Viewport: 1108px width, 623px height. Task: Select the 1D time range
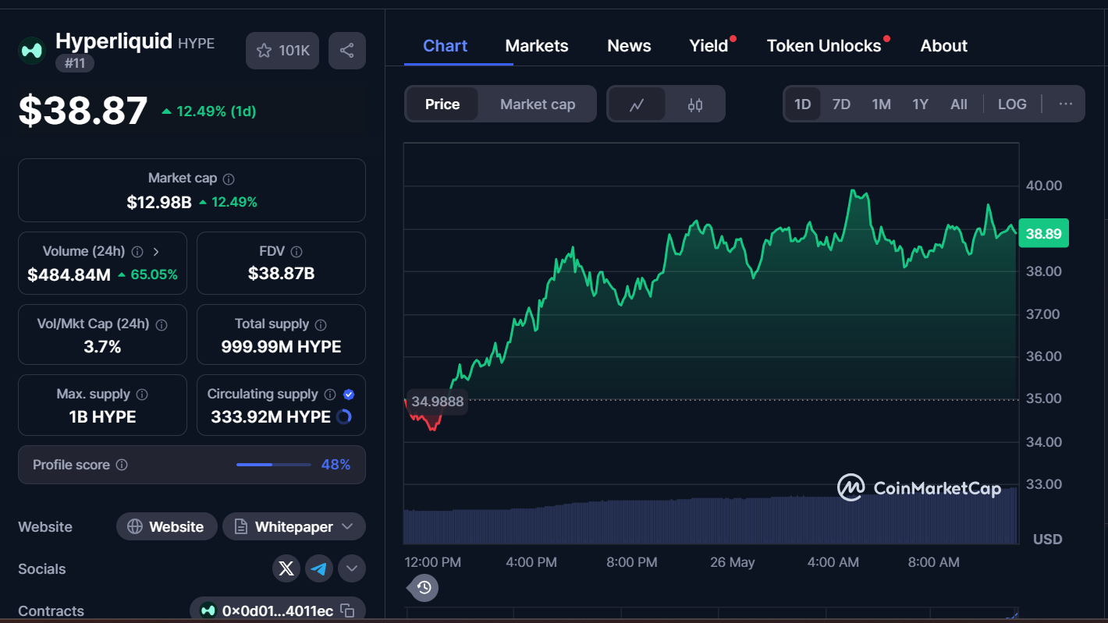tap(802, 104)
